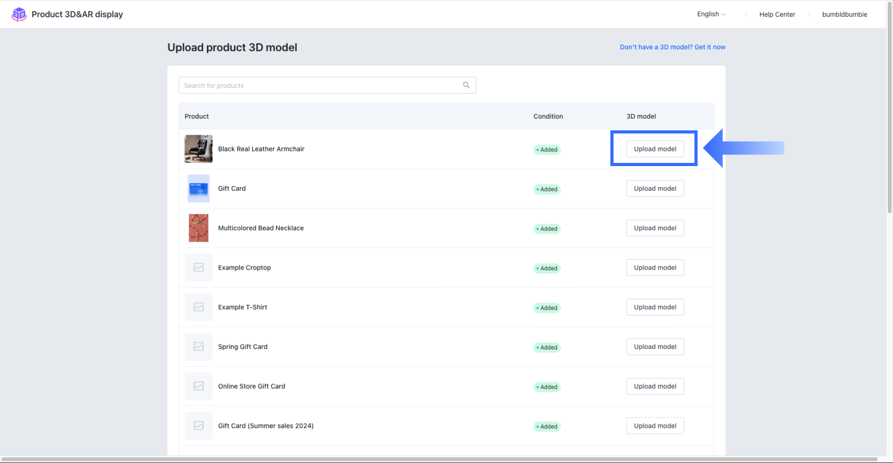Focus the Search for products field
893x463 pixels.
pyautogui.click(x=320, y=85)
